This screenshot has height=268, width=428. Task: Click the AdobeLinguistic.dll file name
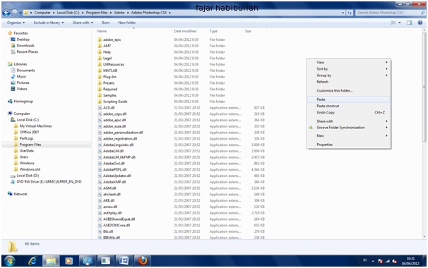[118, 145]
